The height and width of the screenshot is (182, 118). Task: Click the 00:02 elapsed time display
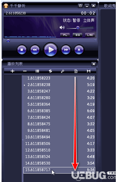(x=88, y=13)
